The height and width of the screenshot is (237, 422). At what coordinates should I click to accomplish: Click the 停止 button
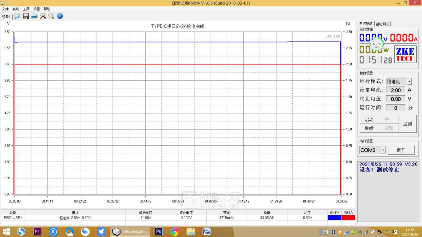389,119
